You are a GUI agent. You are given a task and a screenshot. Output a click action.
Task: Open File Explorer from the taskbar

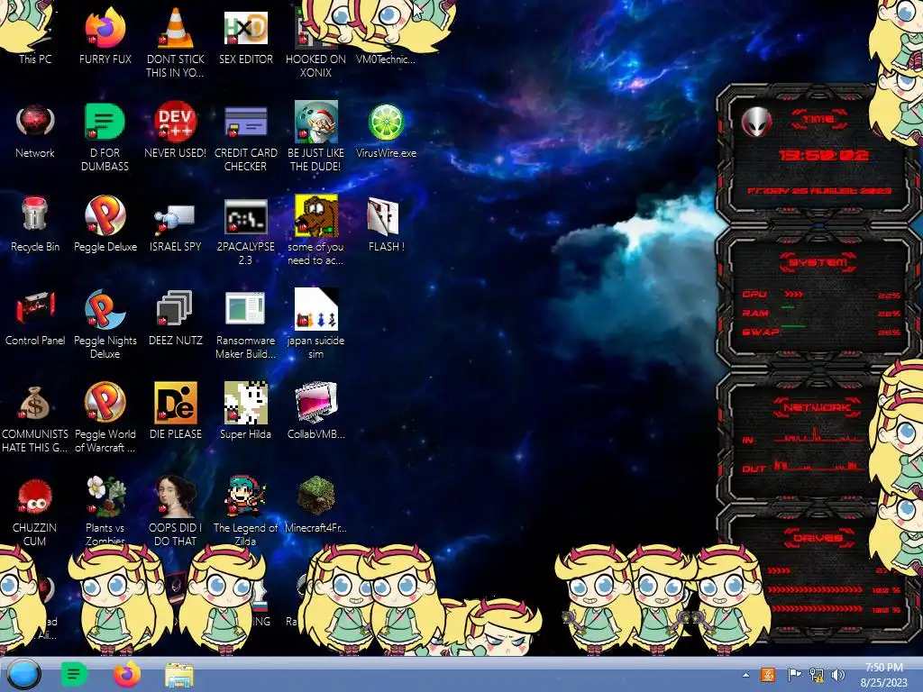pos(179,676)
